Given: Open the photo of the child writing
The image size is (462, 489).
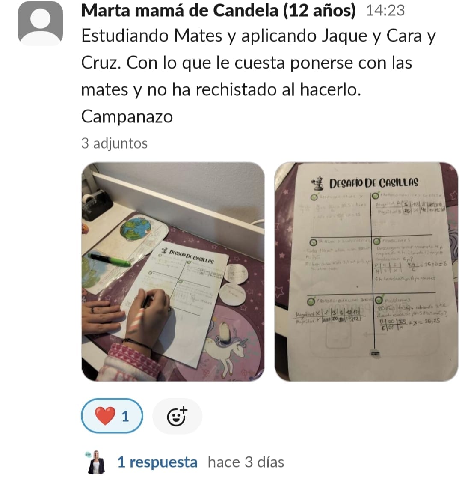Looking at the screenshot, I should (173, 271).
